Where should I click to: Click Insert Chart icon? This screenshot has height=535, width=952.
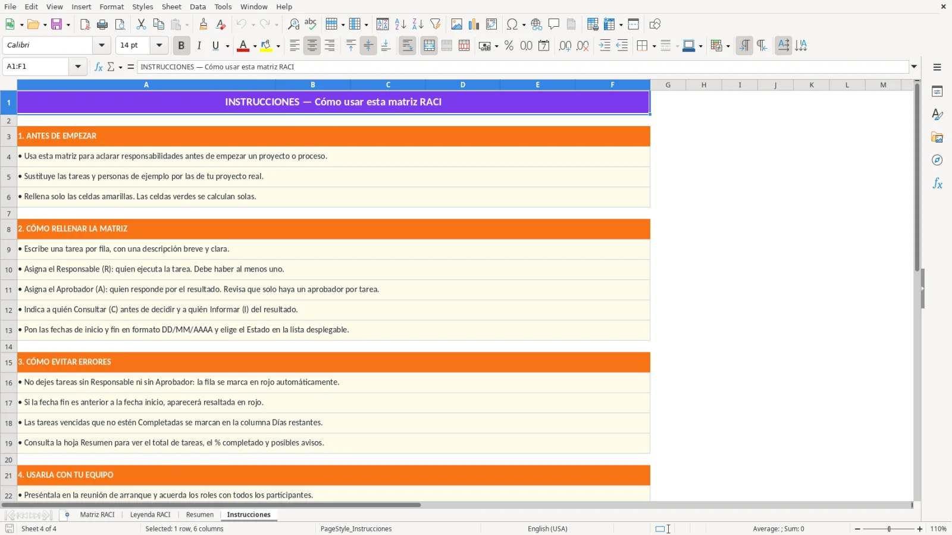pyautogui.click(x=474, y=24)
